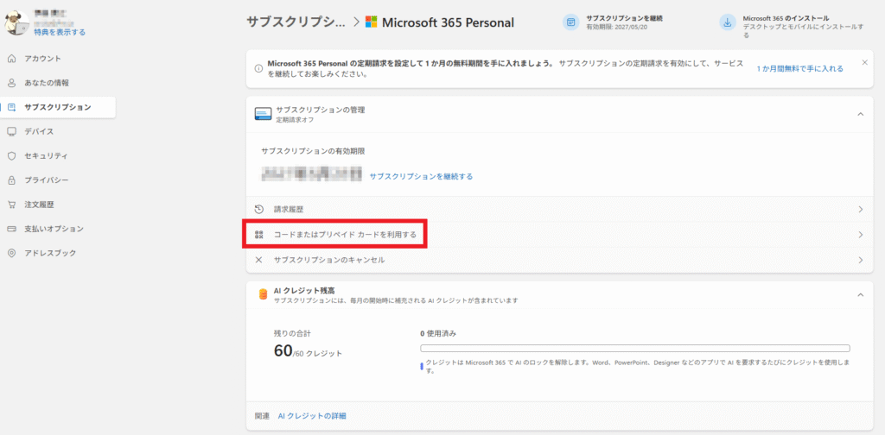The height and width of the screenshot is (435, 885).
Task: Click the profile avatar picture
Action: point(17,23)
